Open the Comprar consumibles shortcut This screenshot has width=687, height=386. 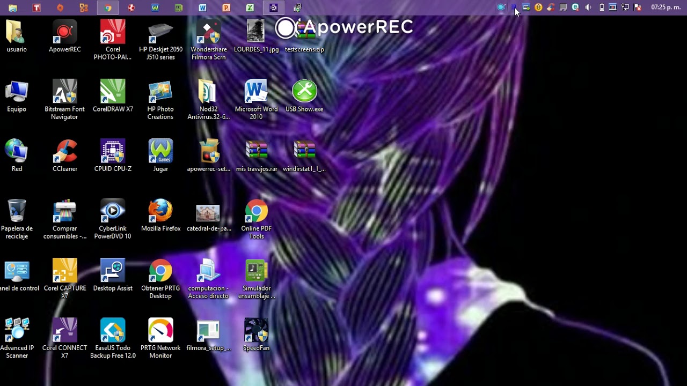(64, 219)
